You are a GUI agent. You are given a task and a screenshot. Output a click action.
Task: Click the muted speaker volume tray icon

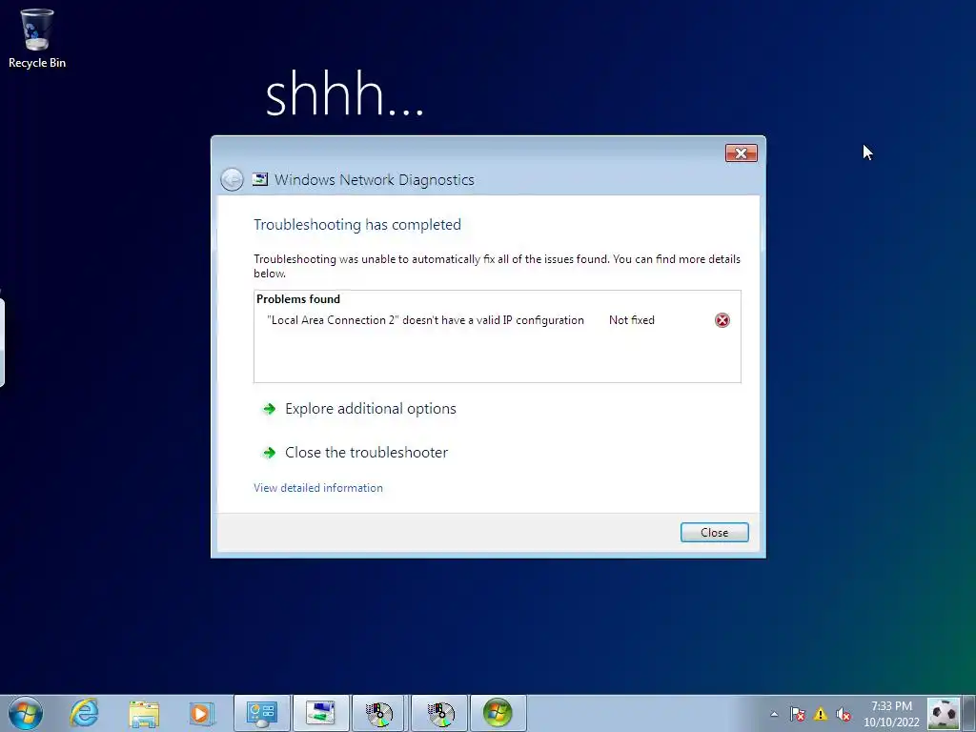pyautogui.click(x=844, y=714)
